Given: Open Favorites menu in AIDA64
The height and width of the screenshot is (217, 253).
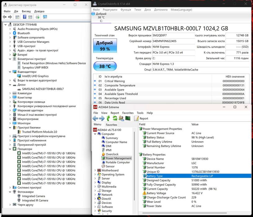Looking at the screenshot, I should click(128, 113).
